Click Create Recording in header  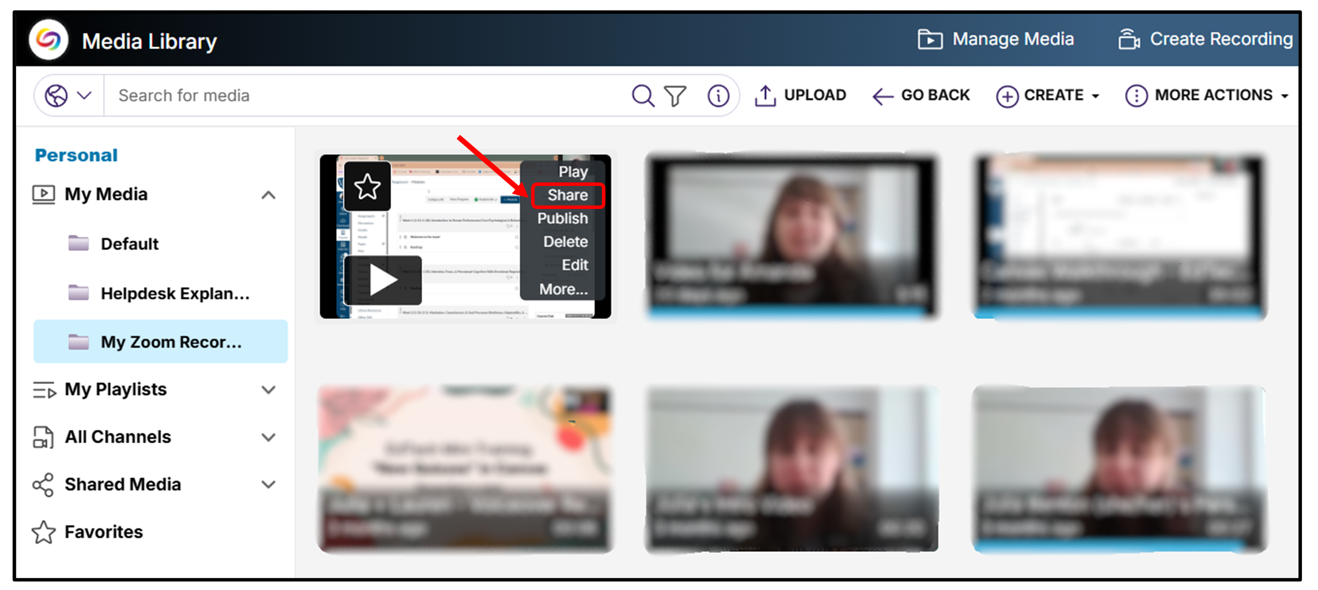pyautogui.click(x=1205, y=39)
